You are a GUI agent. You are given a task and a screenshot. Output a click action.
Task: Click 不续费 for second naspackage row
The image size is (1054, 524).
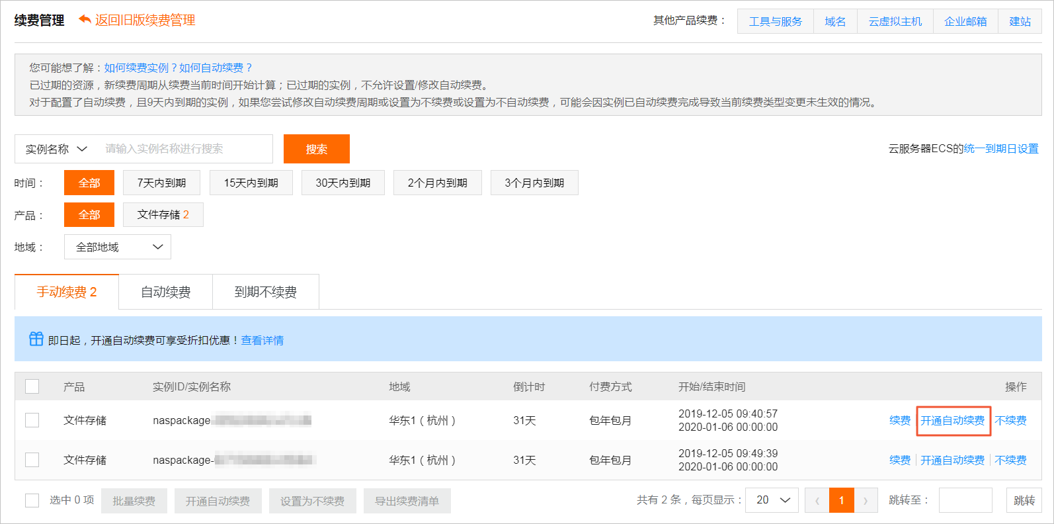(x=1011, y=460)
